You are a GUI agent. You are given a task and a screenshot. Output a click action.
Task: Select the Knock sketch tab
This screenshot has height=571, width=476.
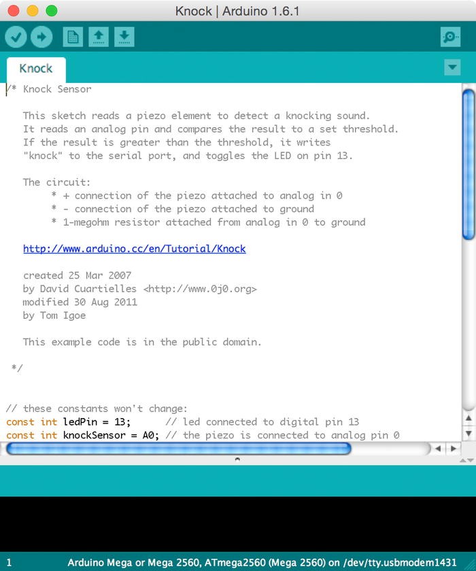coord(36,69)
